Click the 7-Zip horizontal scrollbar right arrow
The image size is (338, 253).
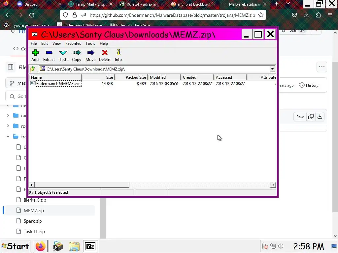(273, 185)
